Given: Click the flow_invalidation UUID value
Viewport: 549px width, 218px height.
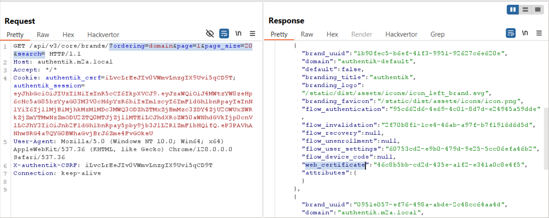Looking at the screenshot, I should coord(457,125).
